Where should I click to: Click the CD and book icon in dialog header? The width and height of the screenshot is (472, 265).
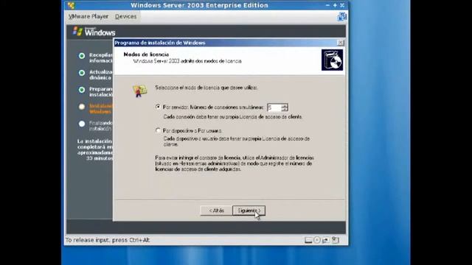[x=332, y=60]
